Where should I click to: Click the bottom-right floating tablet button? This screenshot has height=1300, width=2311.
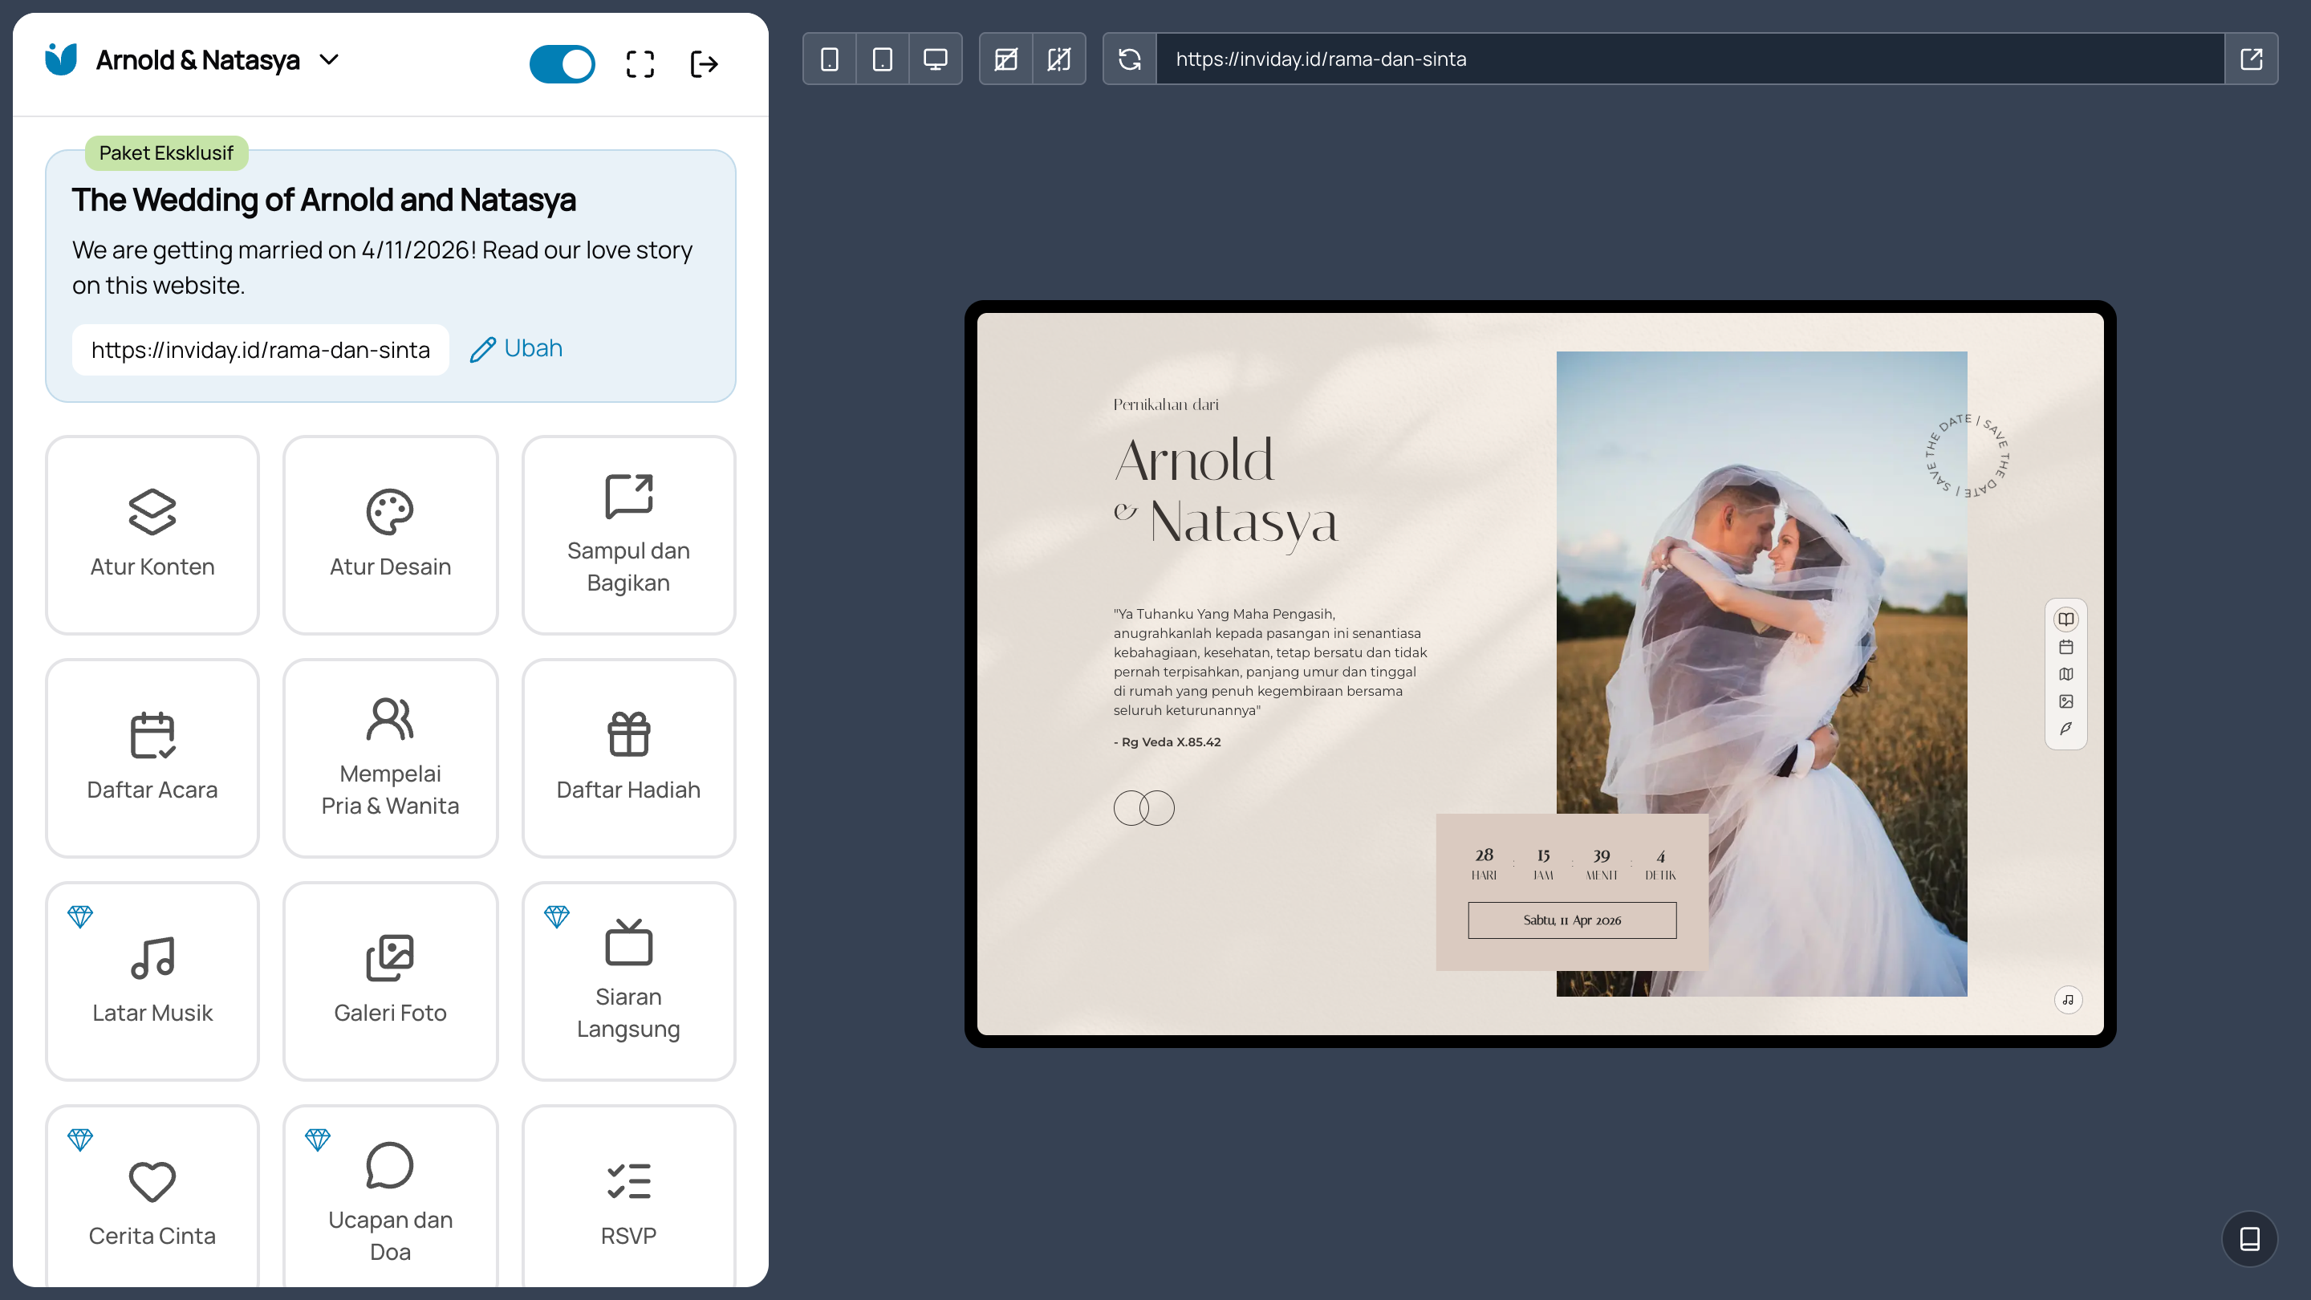point(2249,1239)
